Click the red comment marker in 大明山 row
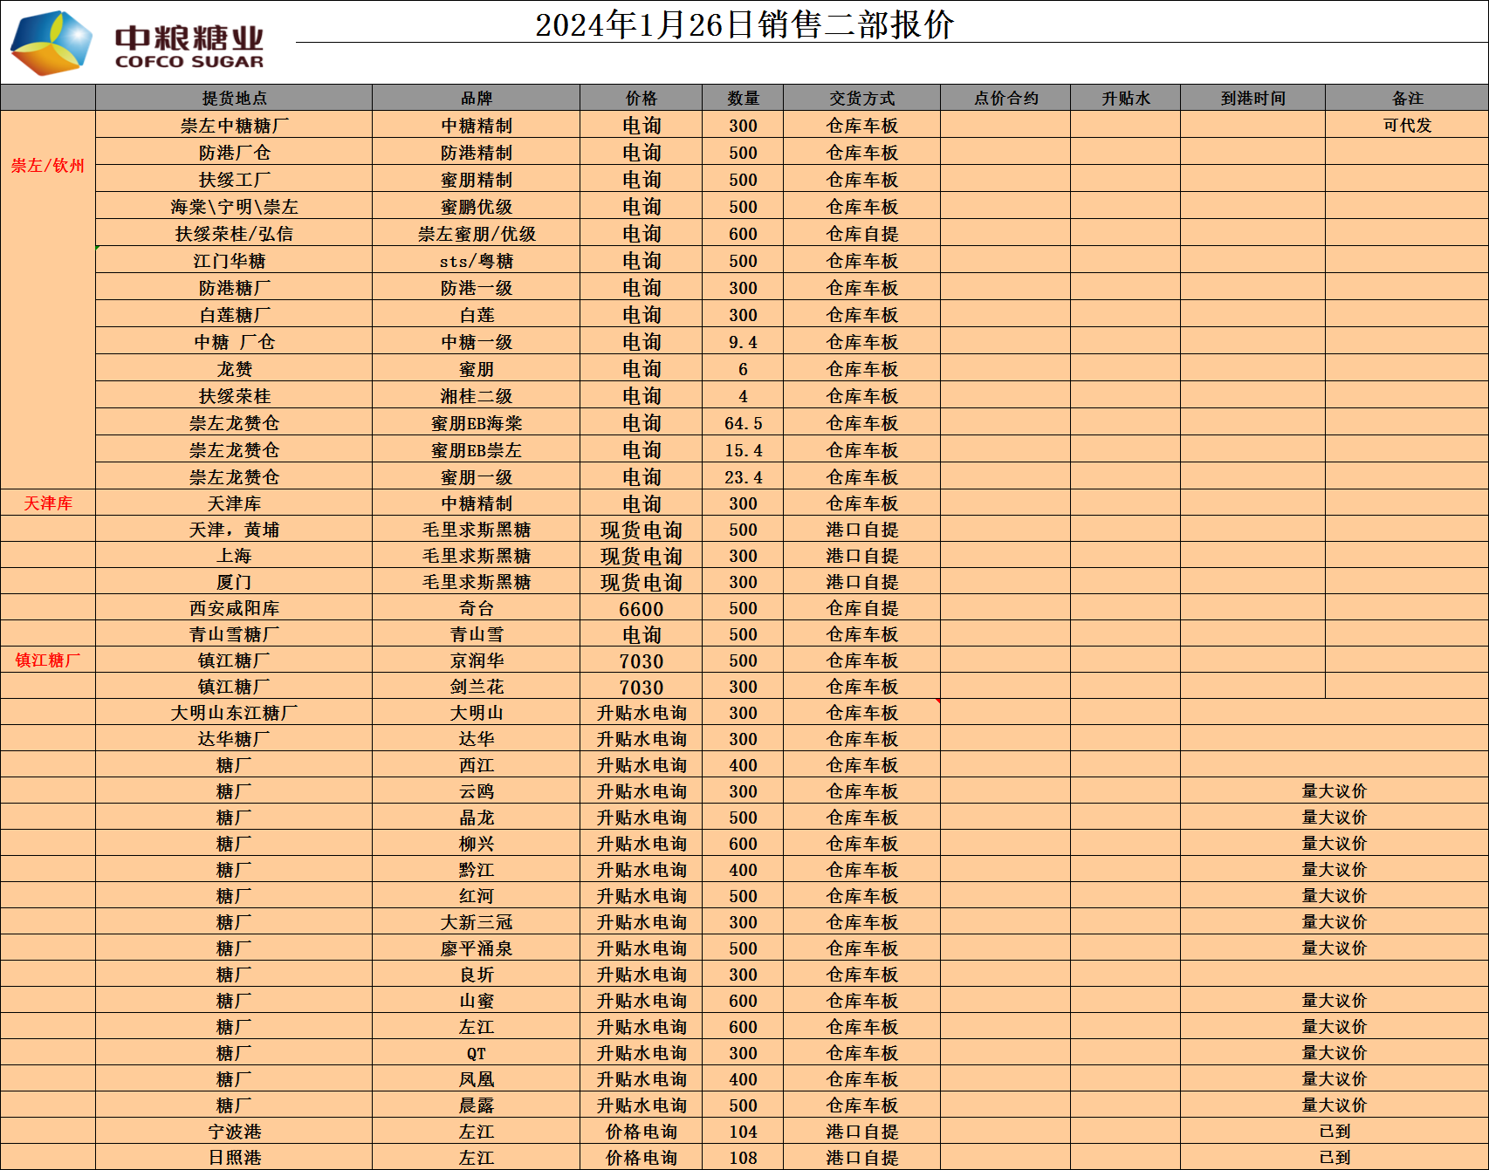This screenshot has width=1489, height=1170. [938, 701]
